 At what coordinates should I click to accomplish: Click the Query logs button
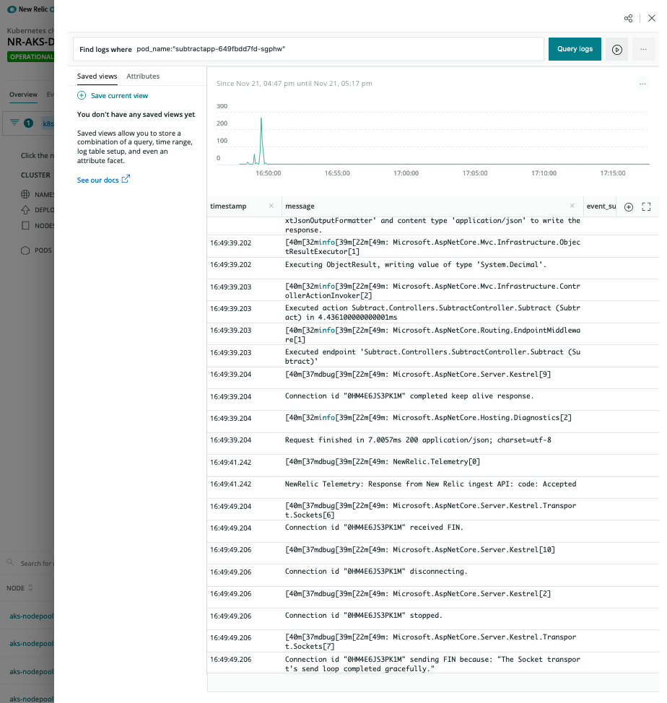click(x=575, y=49)
